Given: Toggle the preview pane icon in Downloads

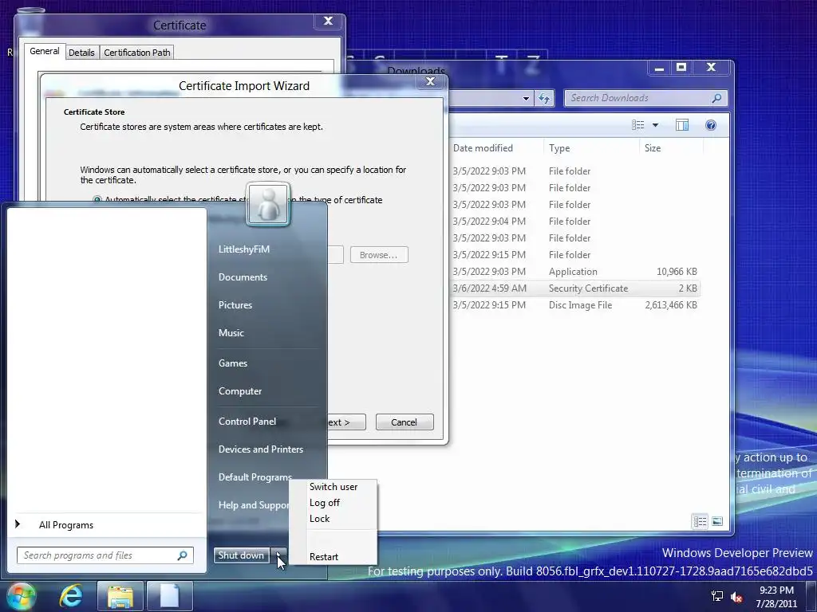Looking at the screenshot, I should pos(682,125).
